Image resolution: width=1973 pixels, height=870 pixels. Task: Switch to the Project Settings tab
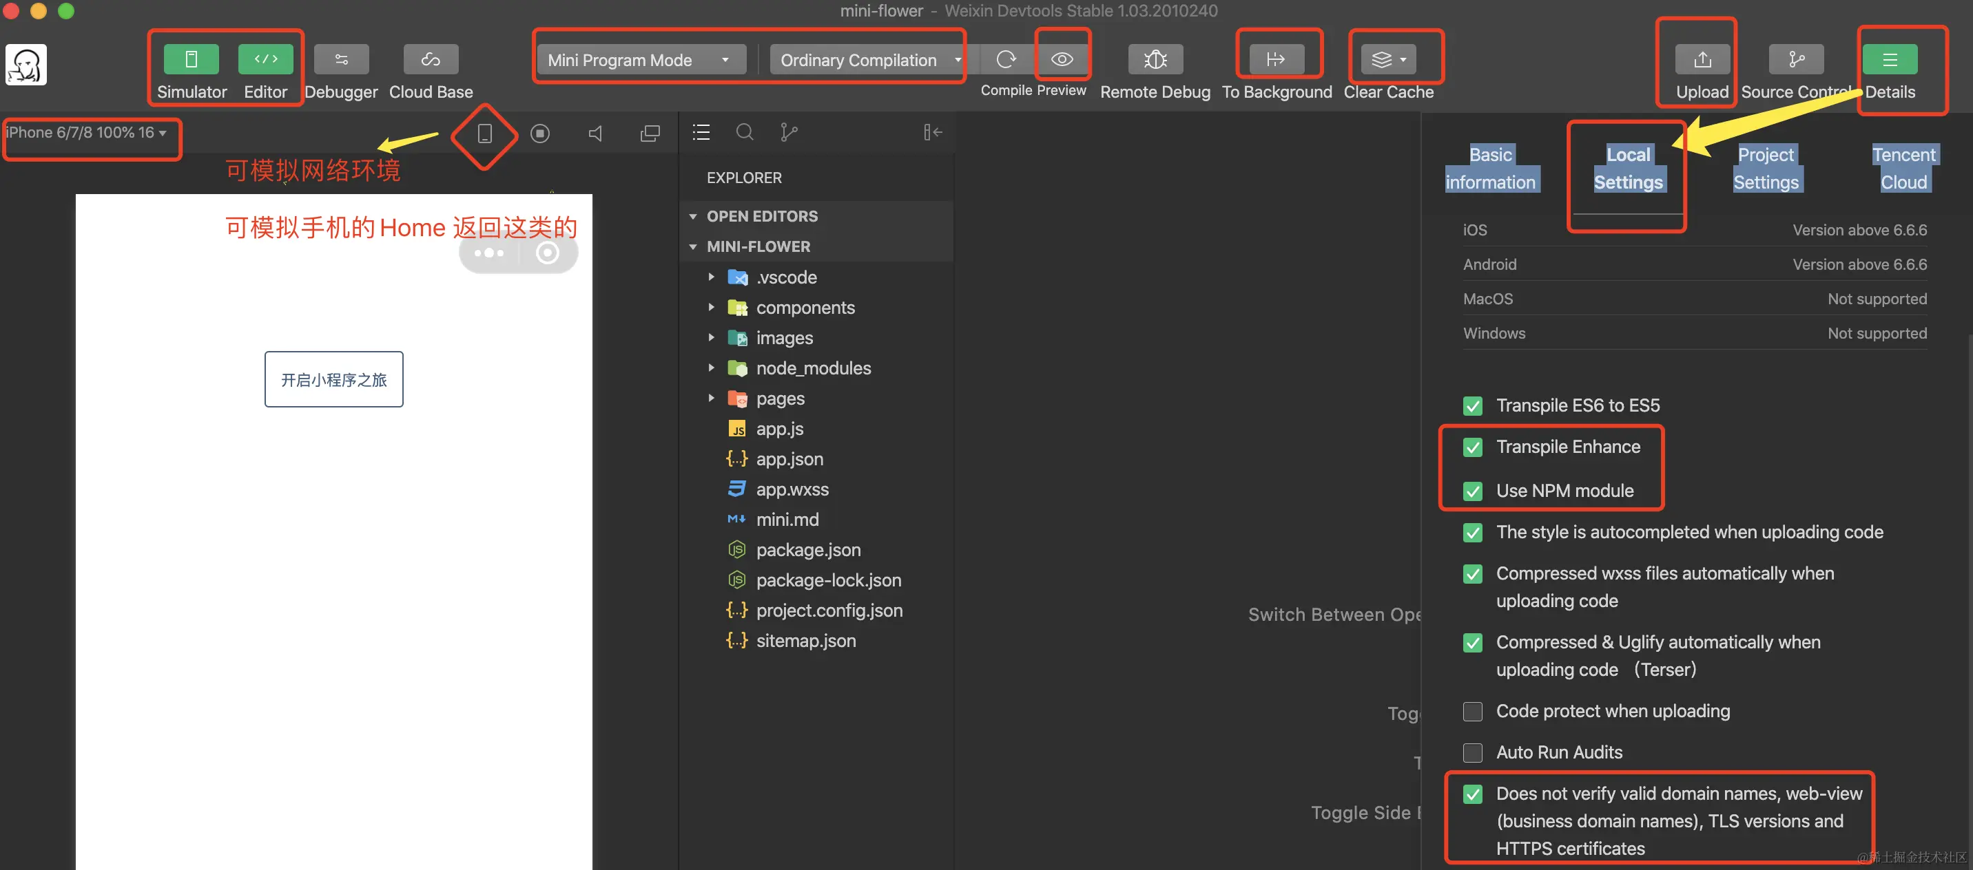[1765, 169]
